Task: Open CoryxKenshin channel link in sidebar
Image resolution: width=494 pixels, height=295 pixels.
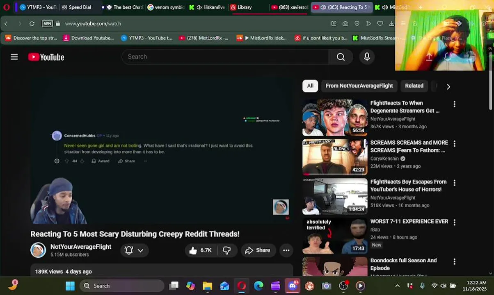Action: pos(384,159)
